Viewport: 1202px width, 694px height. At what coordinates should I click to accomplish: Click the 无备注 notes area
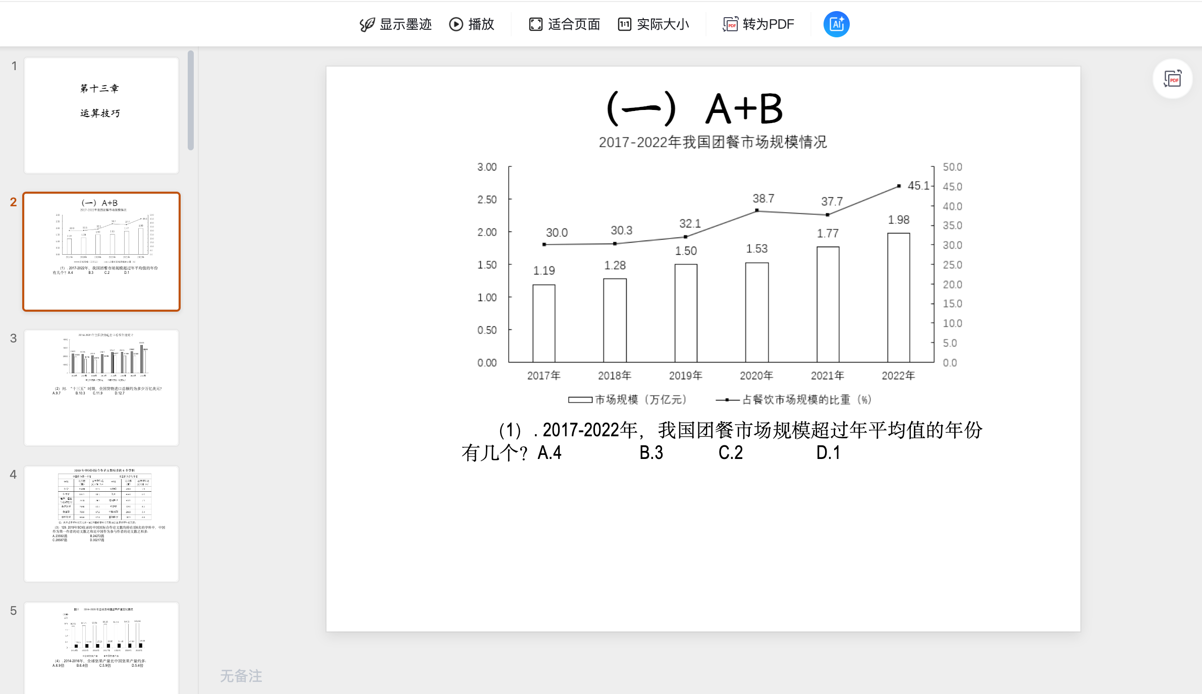tap(240, 676)
